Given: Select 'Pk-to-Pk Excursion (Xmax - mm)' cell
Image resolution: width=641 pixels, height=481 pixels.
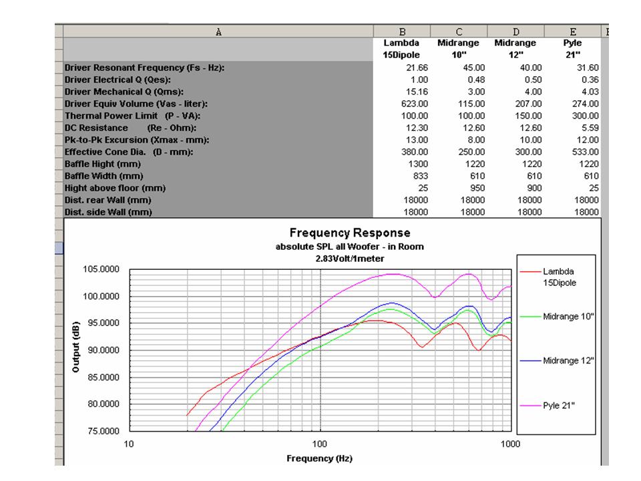Looking at the screenshot, I should (x=218, y=140).
